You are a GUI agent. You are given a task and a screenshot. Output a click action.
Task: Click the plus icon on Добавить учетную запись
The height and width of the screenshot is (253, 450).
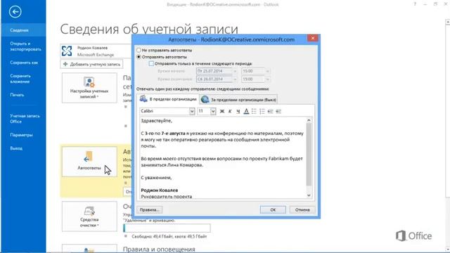(65, 64)
